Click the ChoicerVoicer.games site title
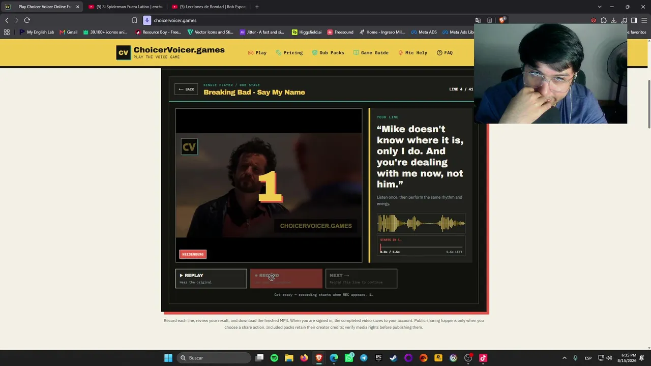This screenshot has width=651, height=366. click(x=179, y=50)
